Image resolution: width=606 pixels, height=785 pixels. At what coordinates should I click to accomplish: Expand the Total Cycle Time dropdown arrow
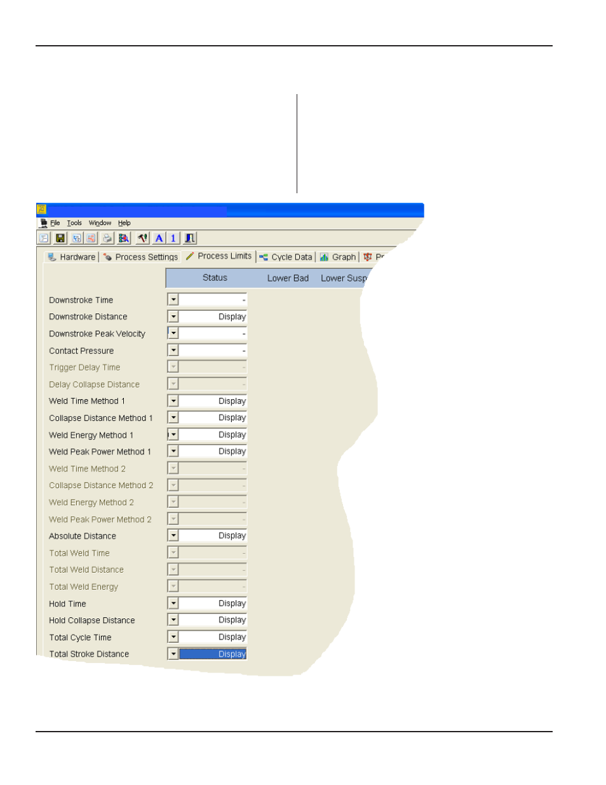tap(173, 637)
